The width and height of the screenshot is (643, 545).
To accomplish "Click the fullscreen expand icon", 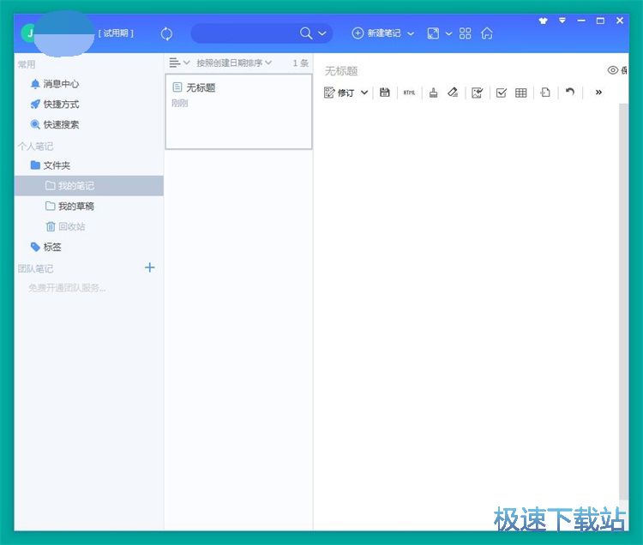I will pos(433,33).
